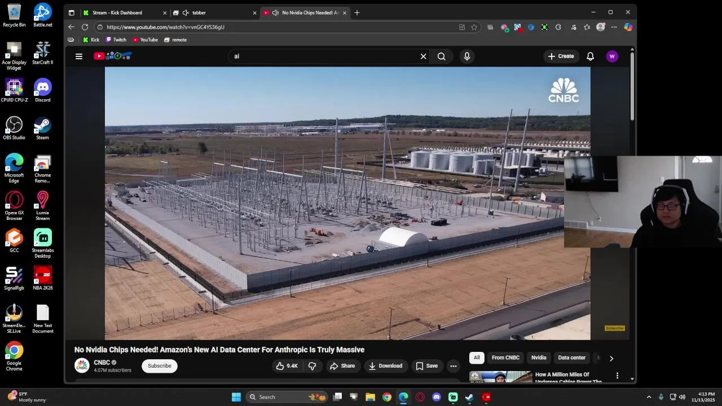Image resolution: width=722 pixels, height=406 pixels.
Task: Open the YouTube bookmark
Action: 145,40
